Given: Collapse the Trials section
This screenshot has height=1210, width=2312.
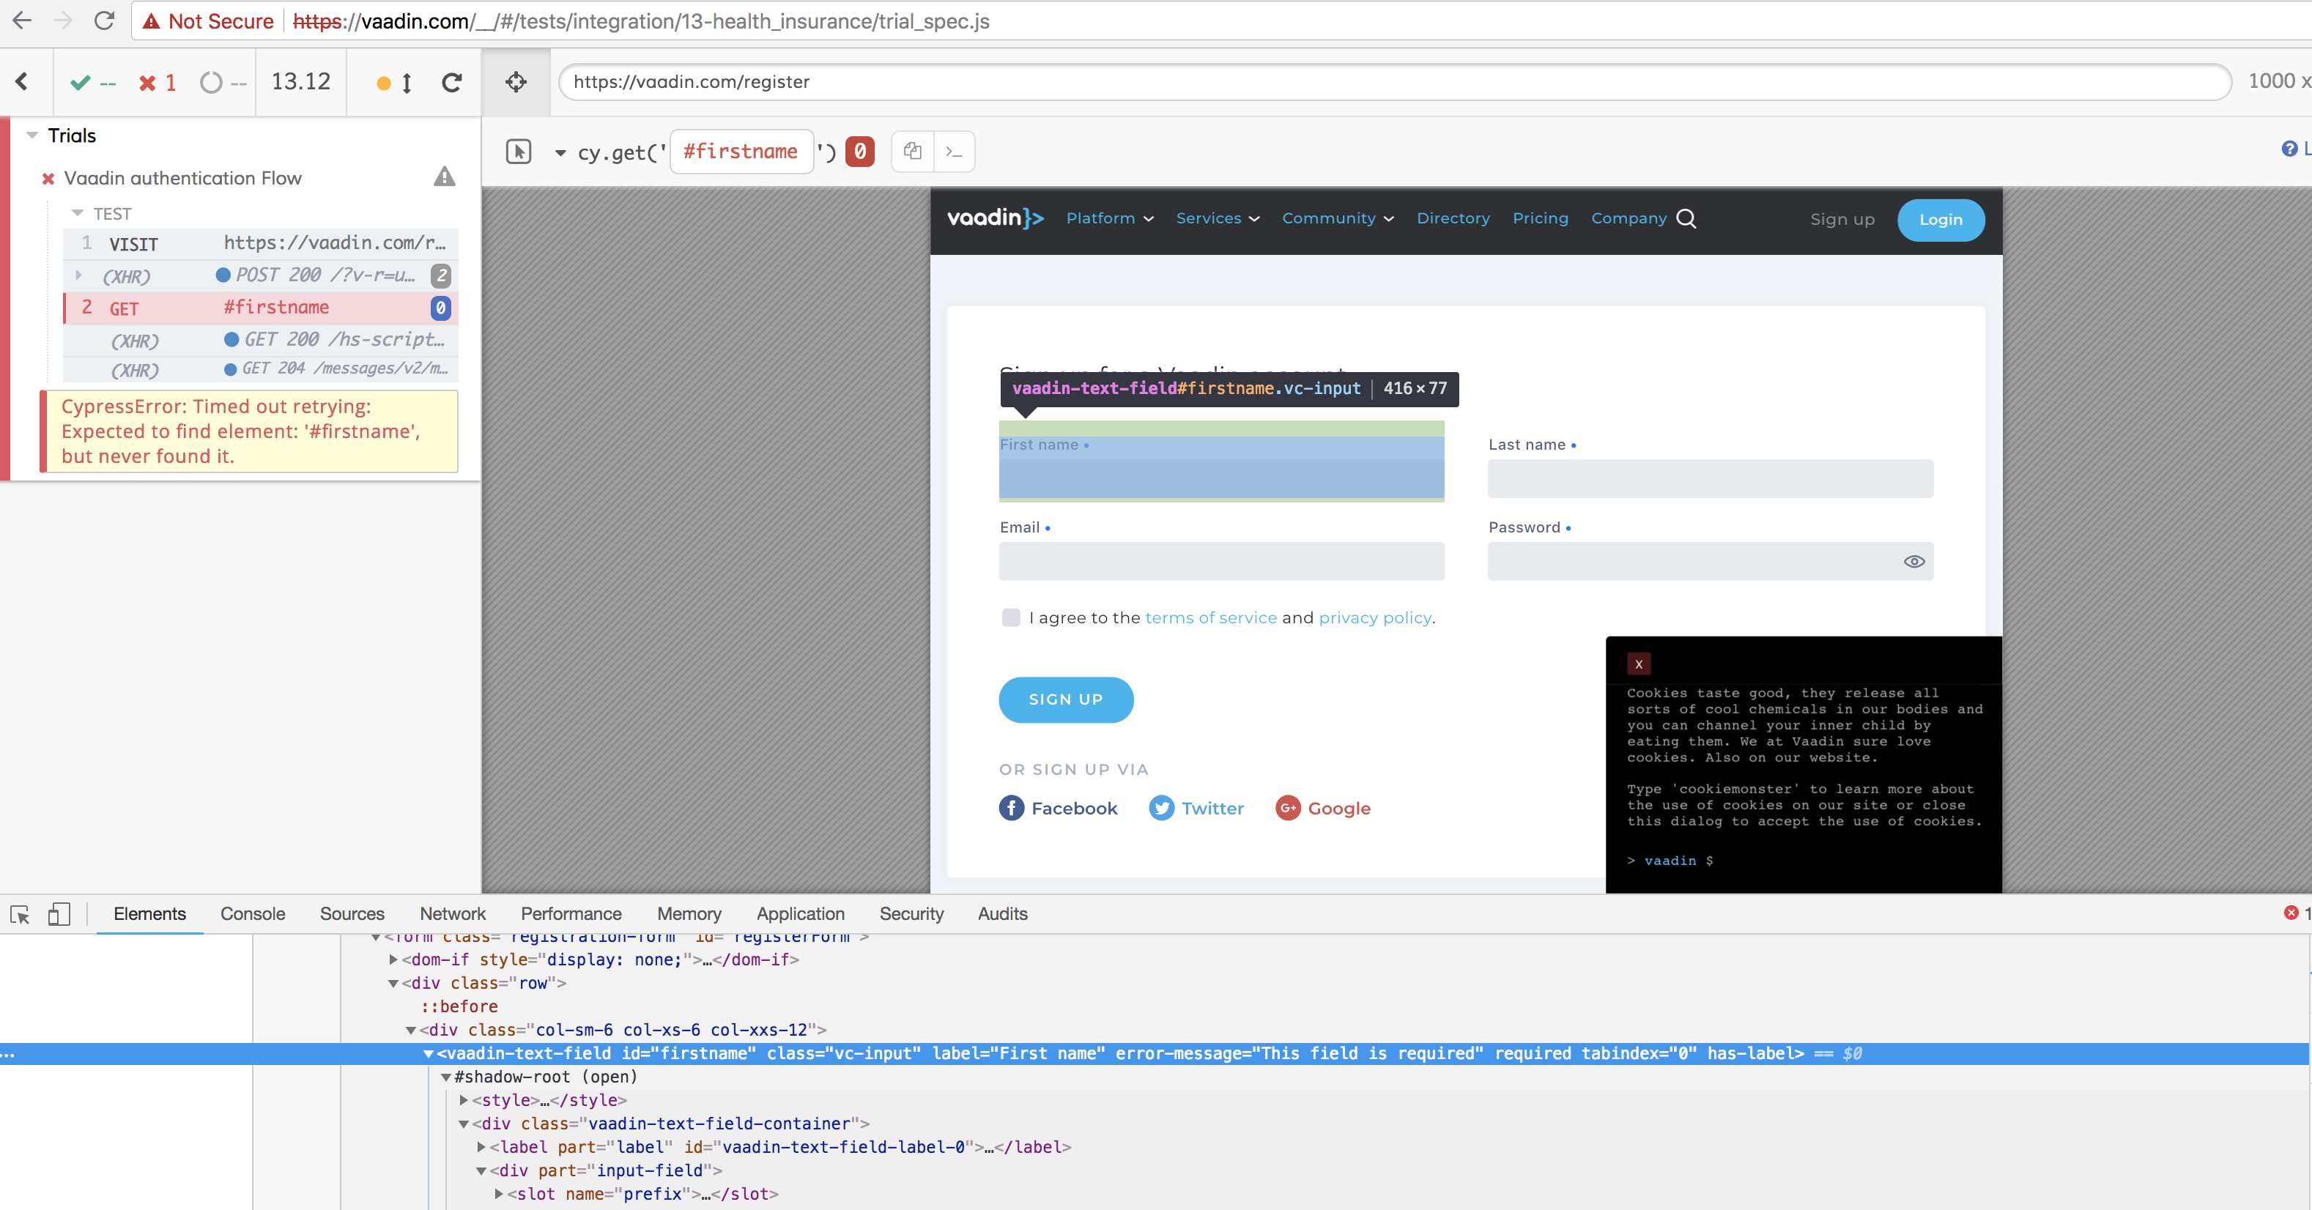Looking at the screenshot, I should 32,135.
